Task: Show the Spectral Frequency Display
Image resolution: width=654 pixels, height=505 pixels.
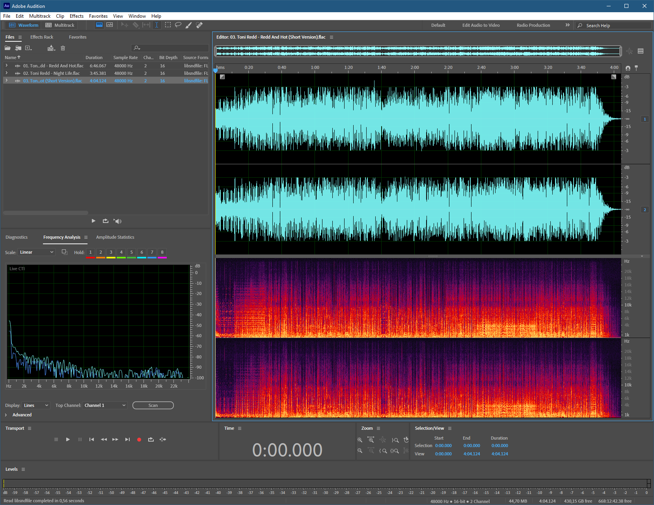Action: coord(99,25)
